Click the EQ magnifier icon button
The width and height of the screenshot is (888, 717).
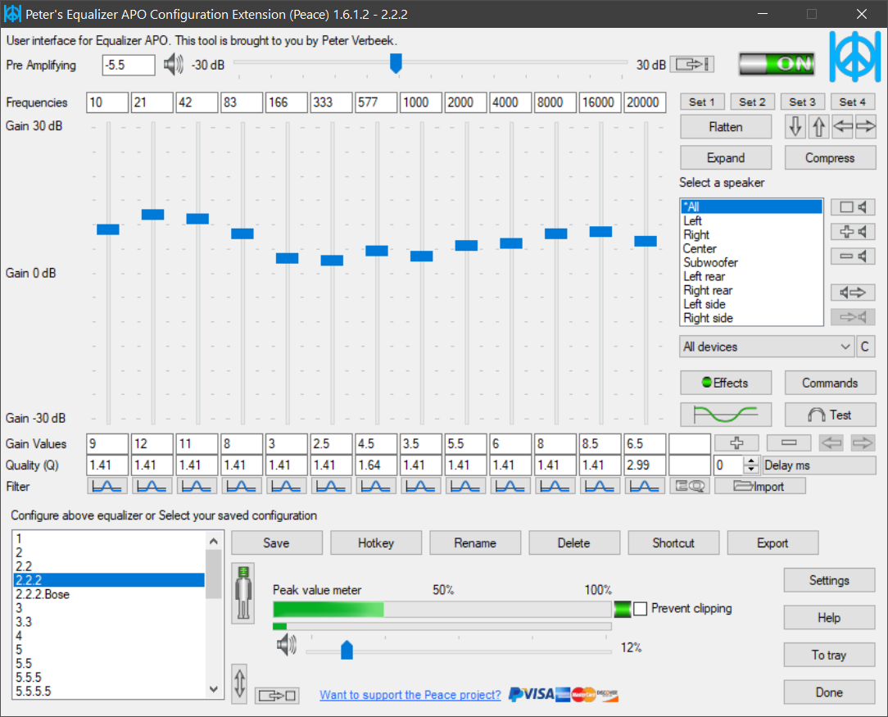(x=689, y=486)
